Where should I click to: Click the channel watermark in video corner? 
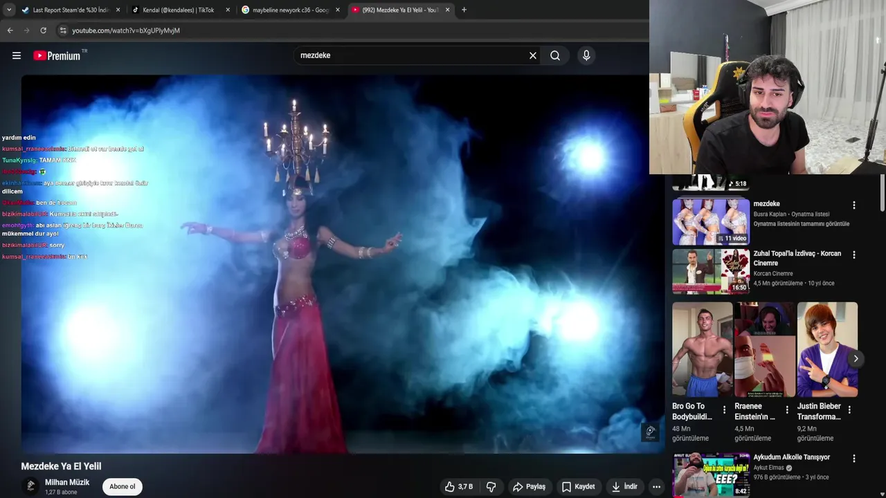coord(650,432)
